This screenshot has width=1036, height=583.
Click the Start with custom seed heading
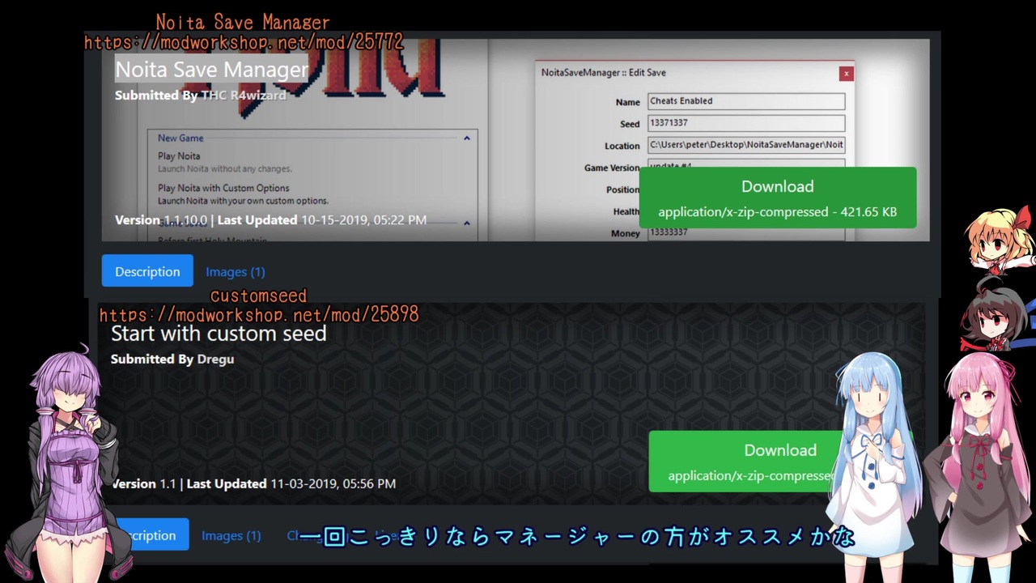[x=219, y=334]
